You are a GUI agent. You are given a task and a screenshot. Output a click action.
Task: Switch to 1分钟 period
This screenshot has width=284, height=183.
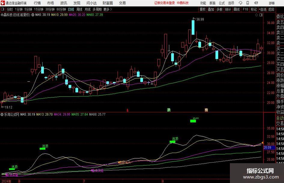coord(18,9)
